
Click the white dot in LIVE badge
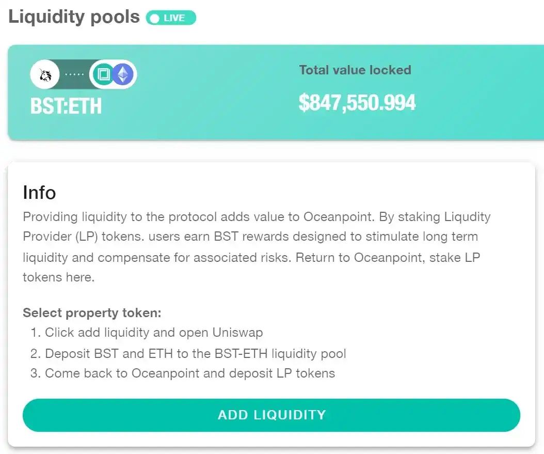tap(155, 18)
